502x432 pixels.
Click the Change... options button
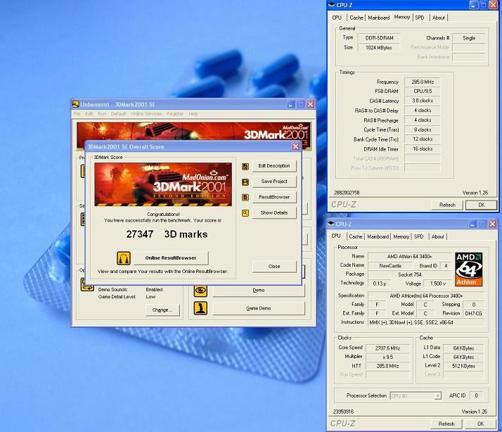point(162,310)
